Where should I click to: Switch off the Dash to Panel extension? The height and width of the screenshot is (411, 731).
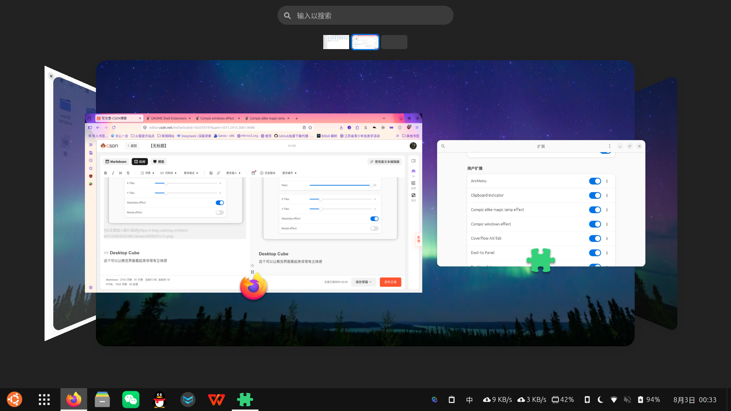pyautogui.click(x=595, y=253)
